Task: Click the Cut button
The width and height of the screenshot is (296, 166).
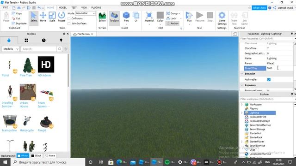Action: coord(16,18)
